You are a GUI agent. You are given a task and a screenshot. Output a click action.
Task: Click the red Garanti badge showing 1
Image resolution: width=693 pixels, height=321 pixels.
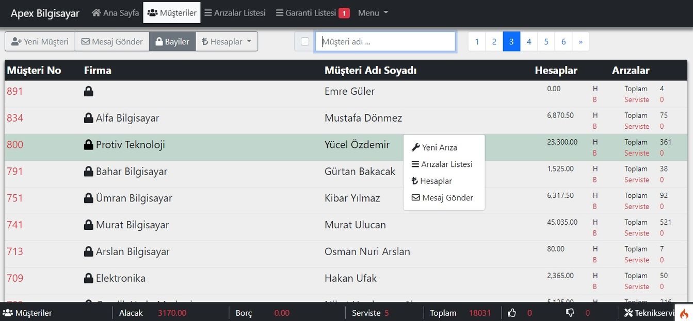pos(344,13)
